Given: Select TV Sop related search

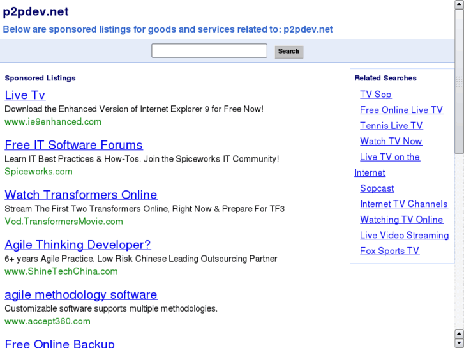Looking at the screenshot, I should point(376,95).
